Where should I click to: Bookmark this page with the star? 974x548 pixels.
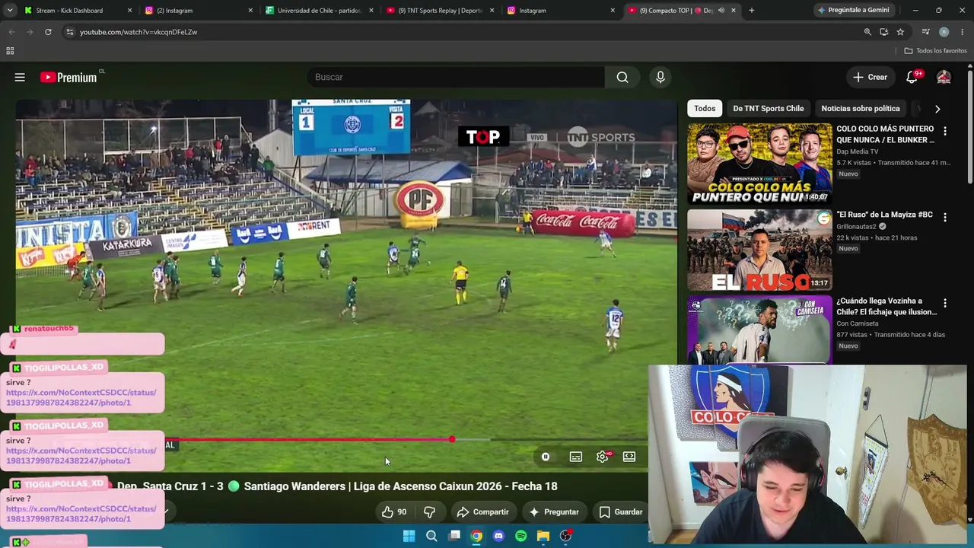click(x=900, y=32)
